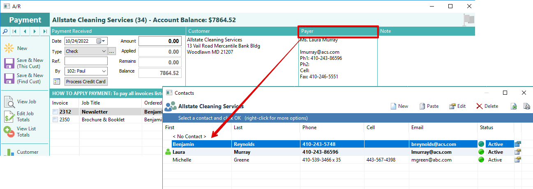Image resolution: width=533 pixels, height=189 pixels.
Task: Open the Customer item in the sidebar
Action: [x=21, y=152]
